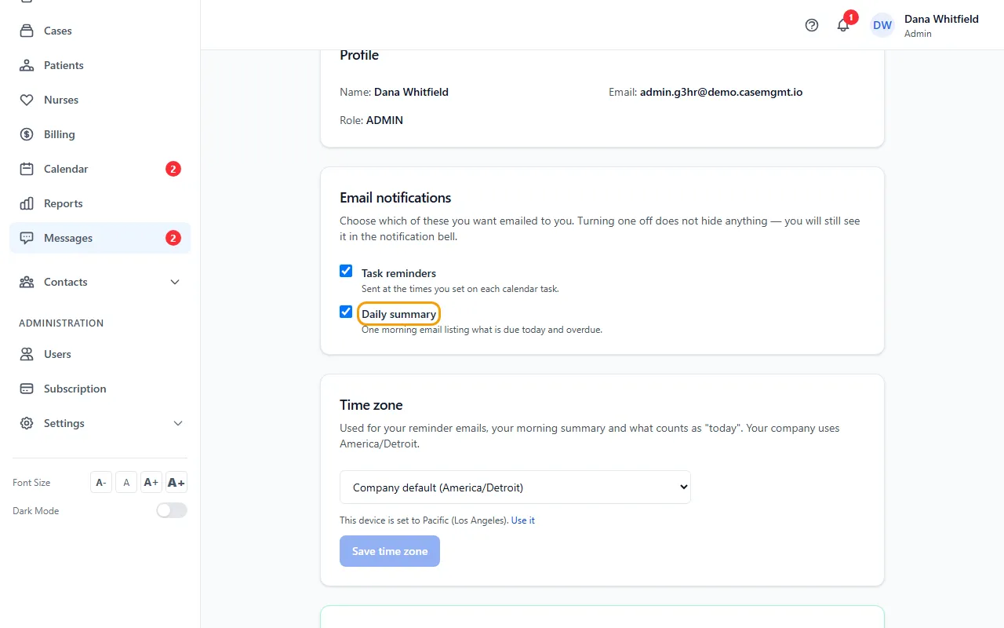The width and height of the screenshot is (1004, 628).
Task: Click the Messages chat bubble icon
Action: pos(27,238)
